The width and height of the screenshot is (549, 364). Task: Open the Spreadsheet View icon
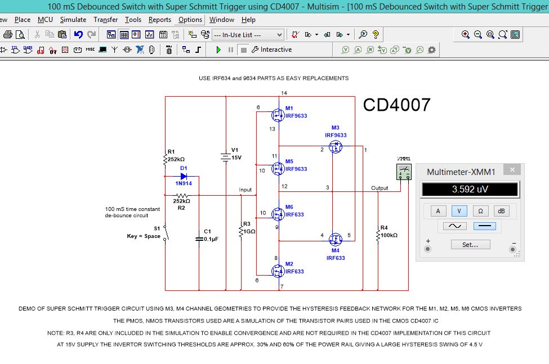[x=124, y=34]
